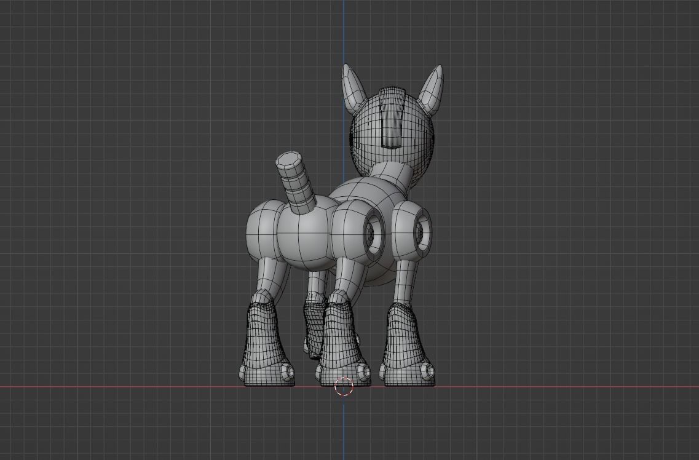This screenshot has width=699, height=460.
Task: Select the rightmost boot of the model
Action: click(x=406, y=346)
